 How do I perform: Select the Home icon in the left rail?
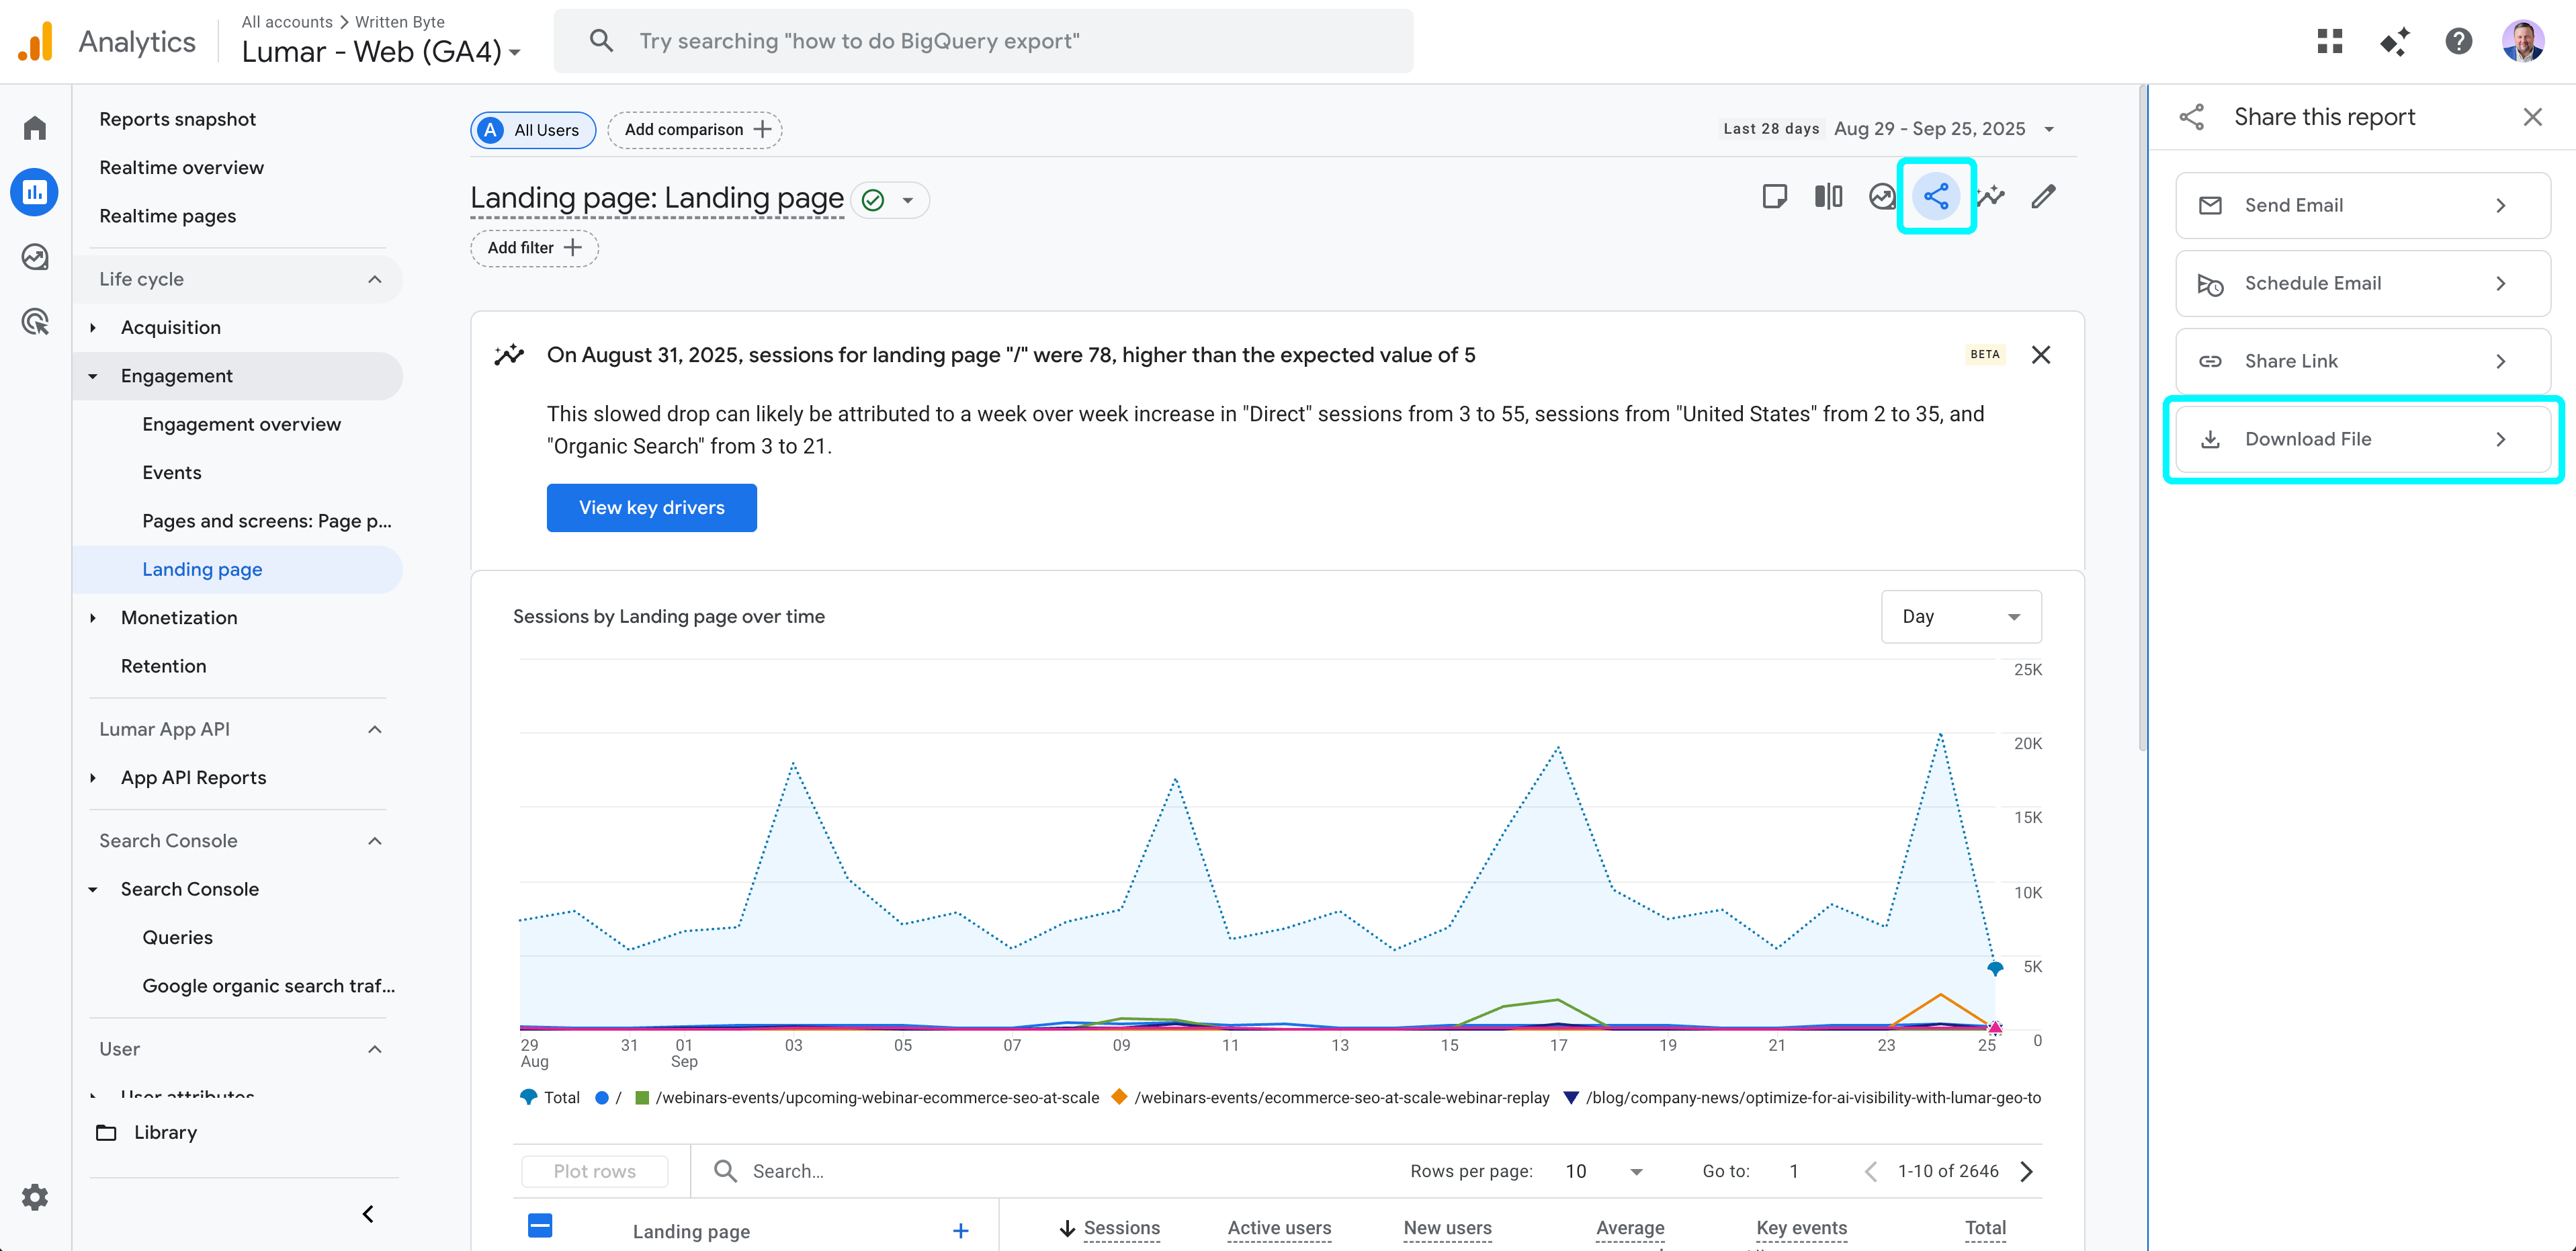point(34,128)
